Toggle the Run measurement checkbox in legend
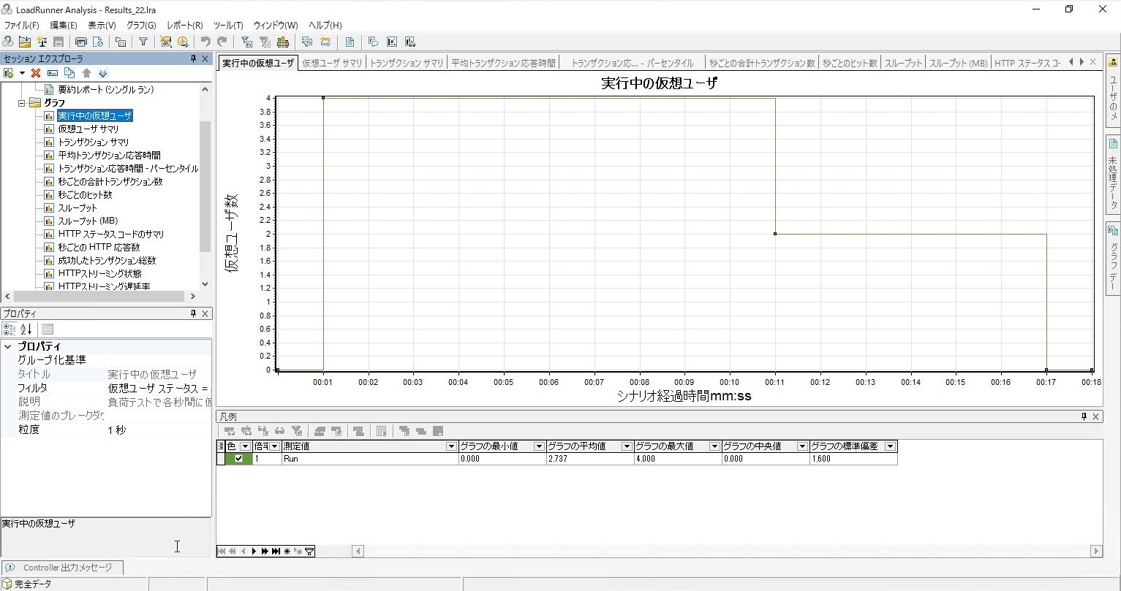This screenshot has height=591, width=1121. tap(238, 459)
